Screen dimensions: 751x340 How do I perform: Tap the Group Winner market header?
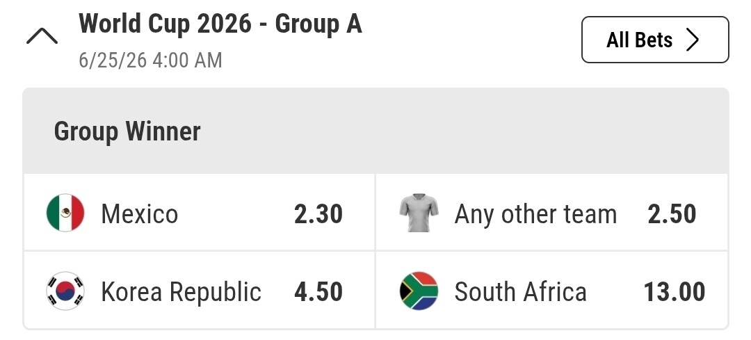[x=127, y=131]
